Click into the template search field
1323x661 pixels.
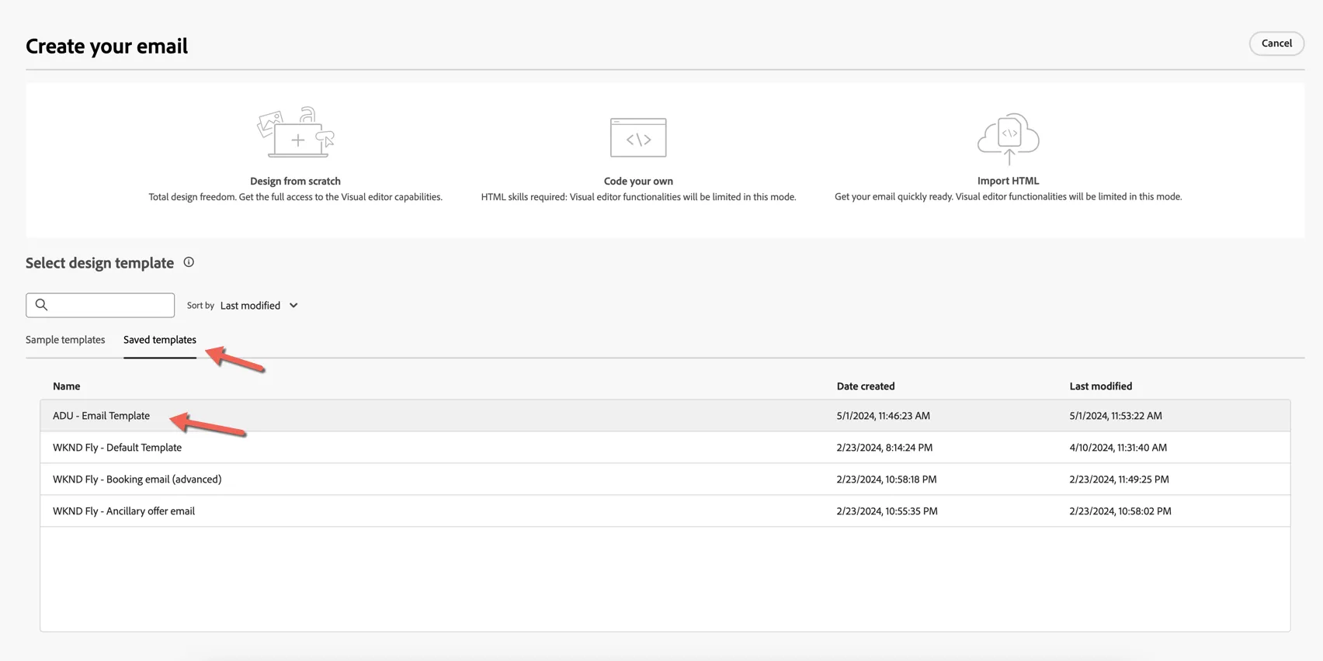tap(100, 305)
